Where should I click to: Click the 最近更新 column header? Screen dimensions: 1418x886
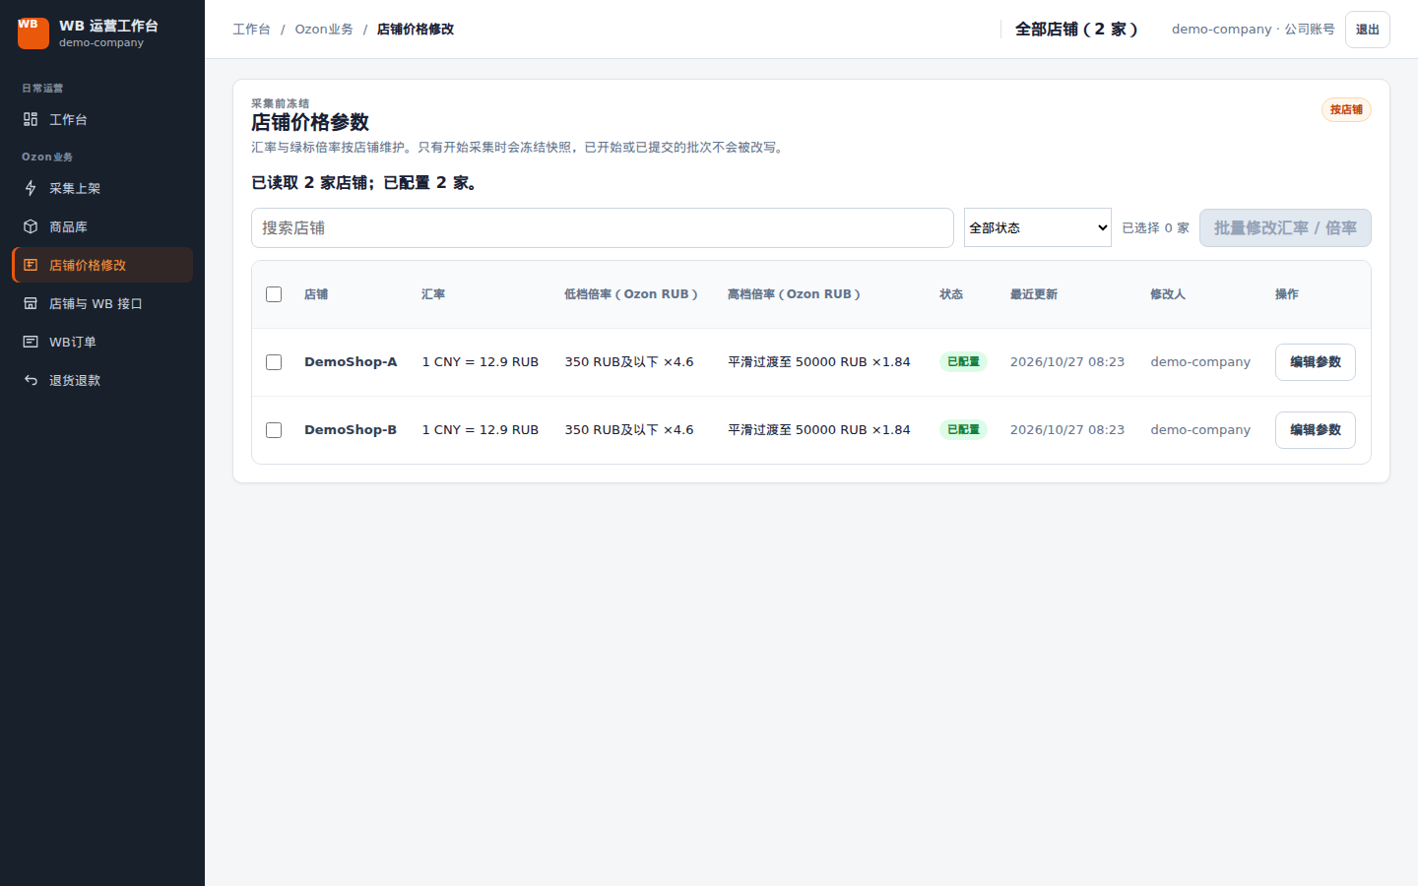coord(1034,294)
